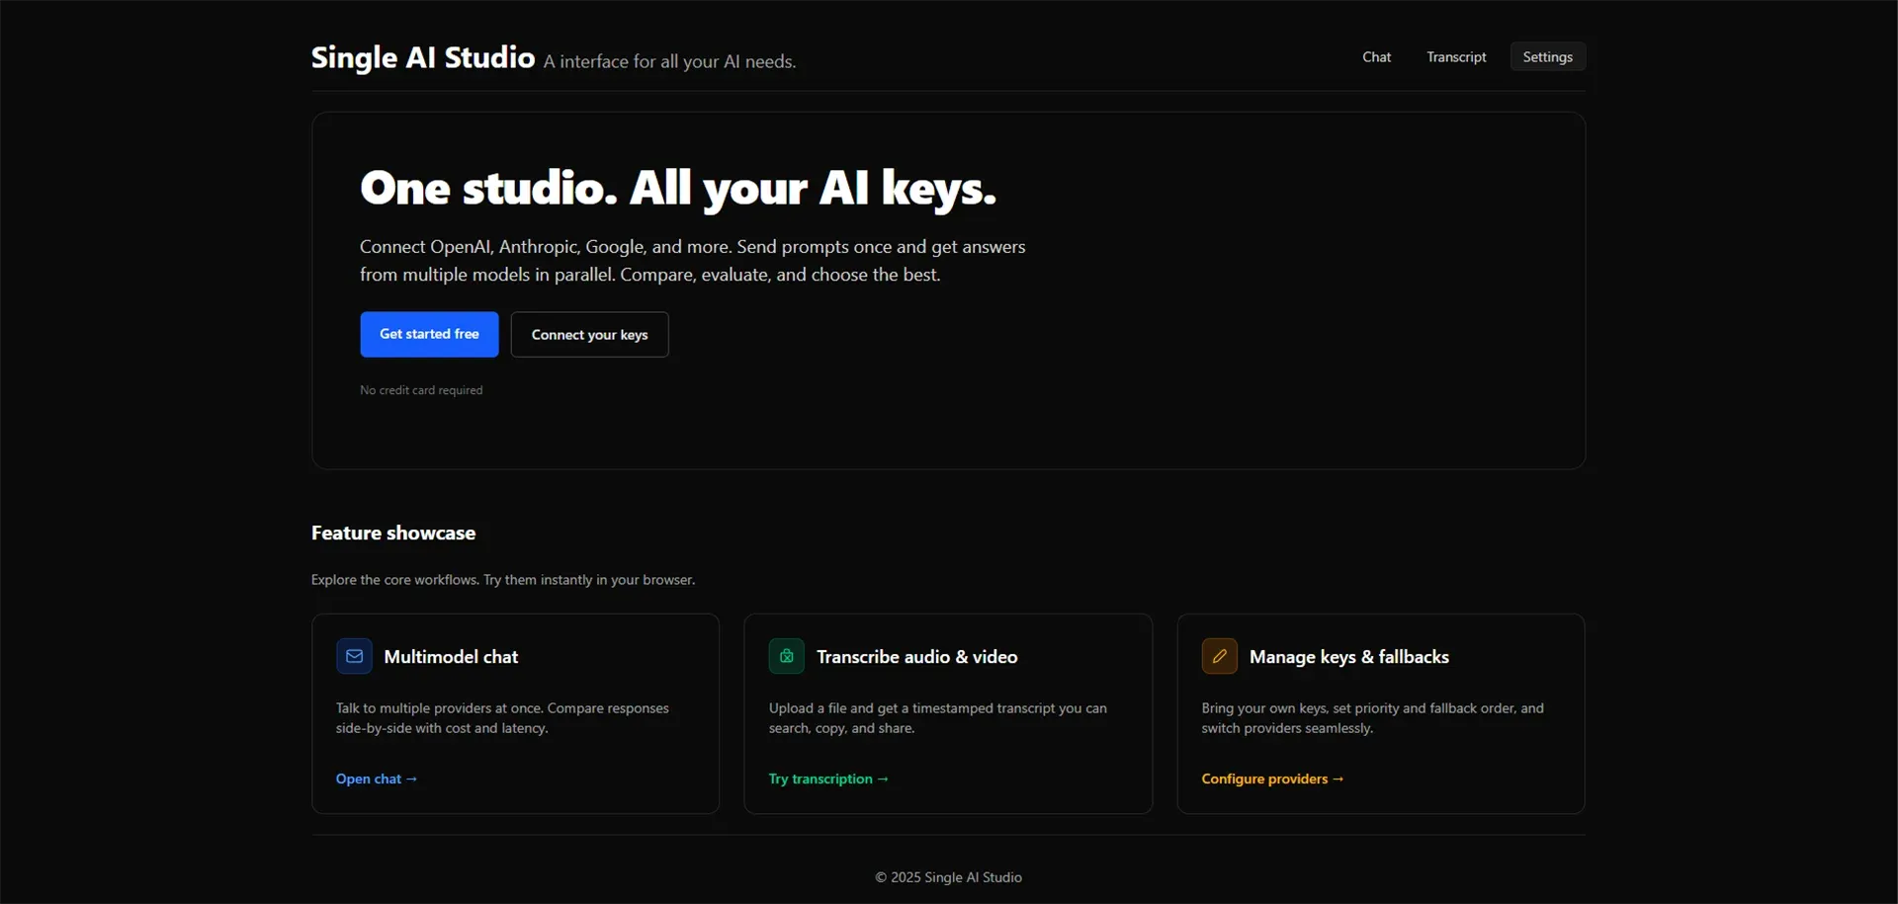Click the Single AI Studio logo title
This screenshot has width=1898, height=904.
click(422, 58)
